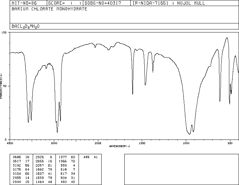This screenshot has width=239, height=185.
Task: Click transmittance 70 beside 1366
Action: pyautogui.click(x=73, y=161)
